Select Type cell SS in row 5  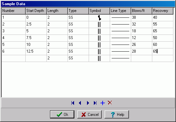78,45
